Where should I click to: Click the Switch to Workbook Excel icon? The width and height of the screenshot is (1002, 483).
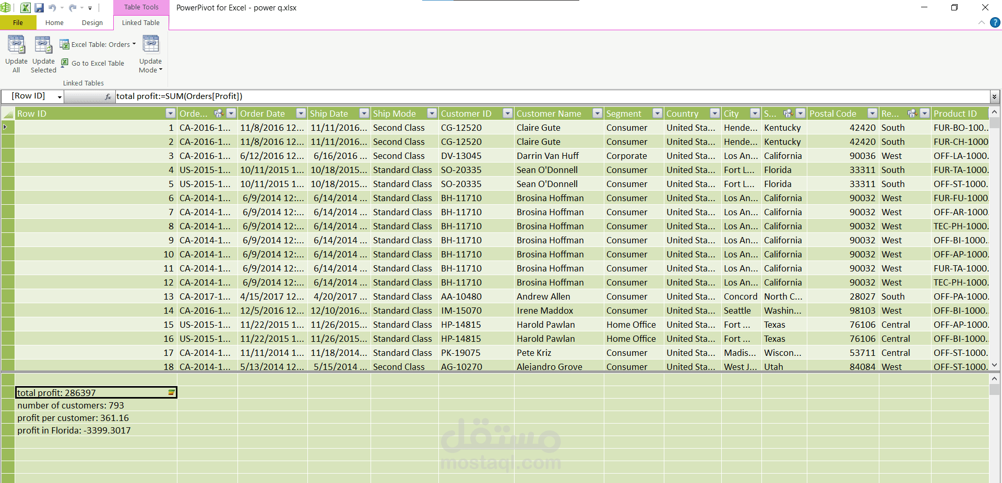coord(25,8)
